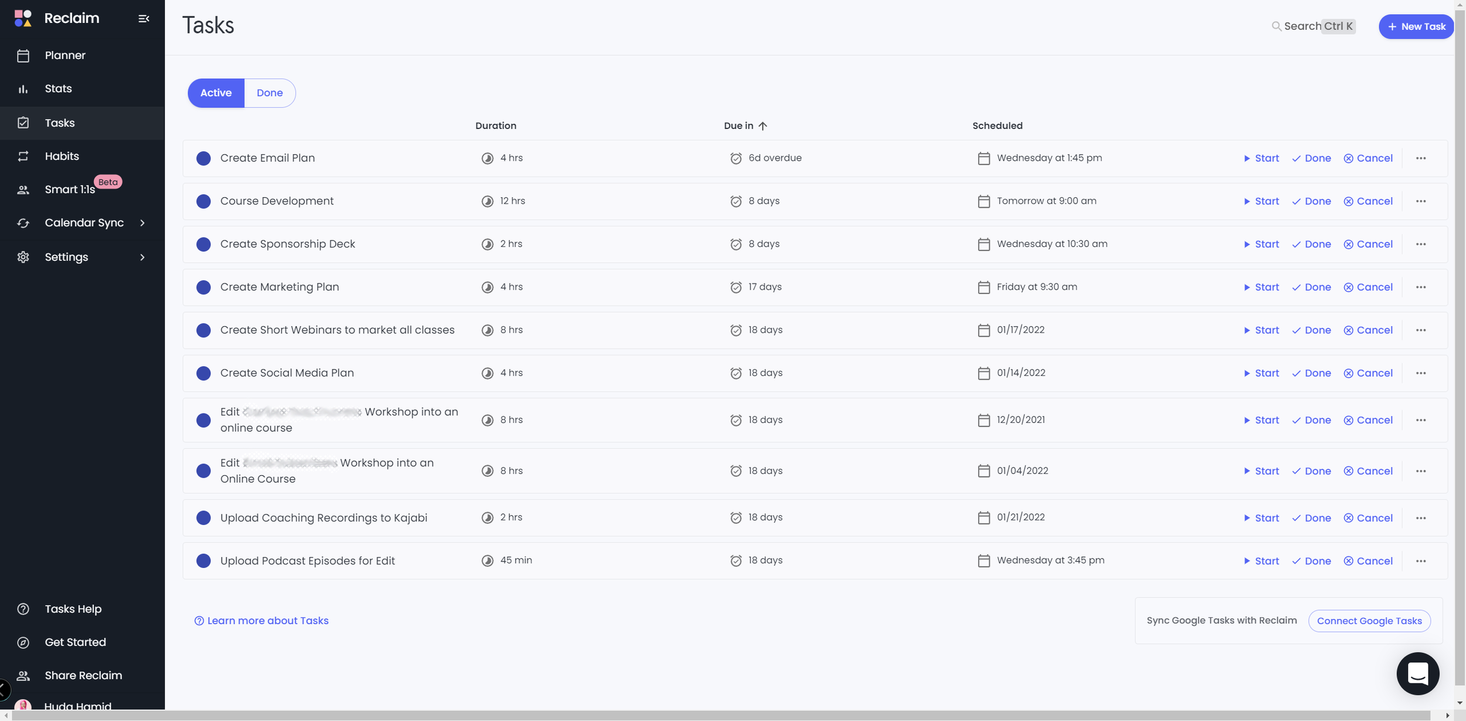The image size is (1466, 721).
Task: Collapse the sidebar menu icon
Action: click(144, 19)
